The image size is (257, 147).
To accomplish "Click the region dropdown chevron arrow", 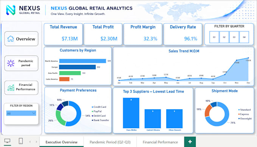I will [34, 113].
